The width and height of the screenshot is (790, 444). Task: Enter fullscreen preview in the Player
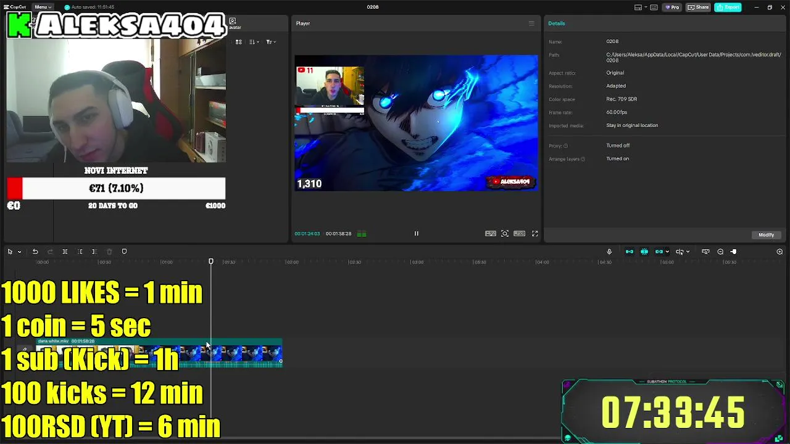pos(535,234)
